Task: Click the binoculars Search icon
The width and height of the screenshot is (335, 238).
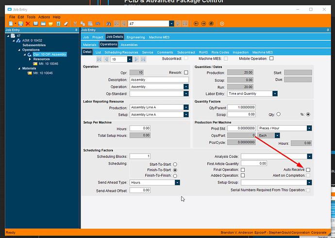Action: pos(109,23)
